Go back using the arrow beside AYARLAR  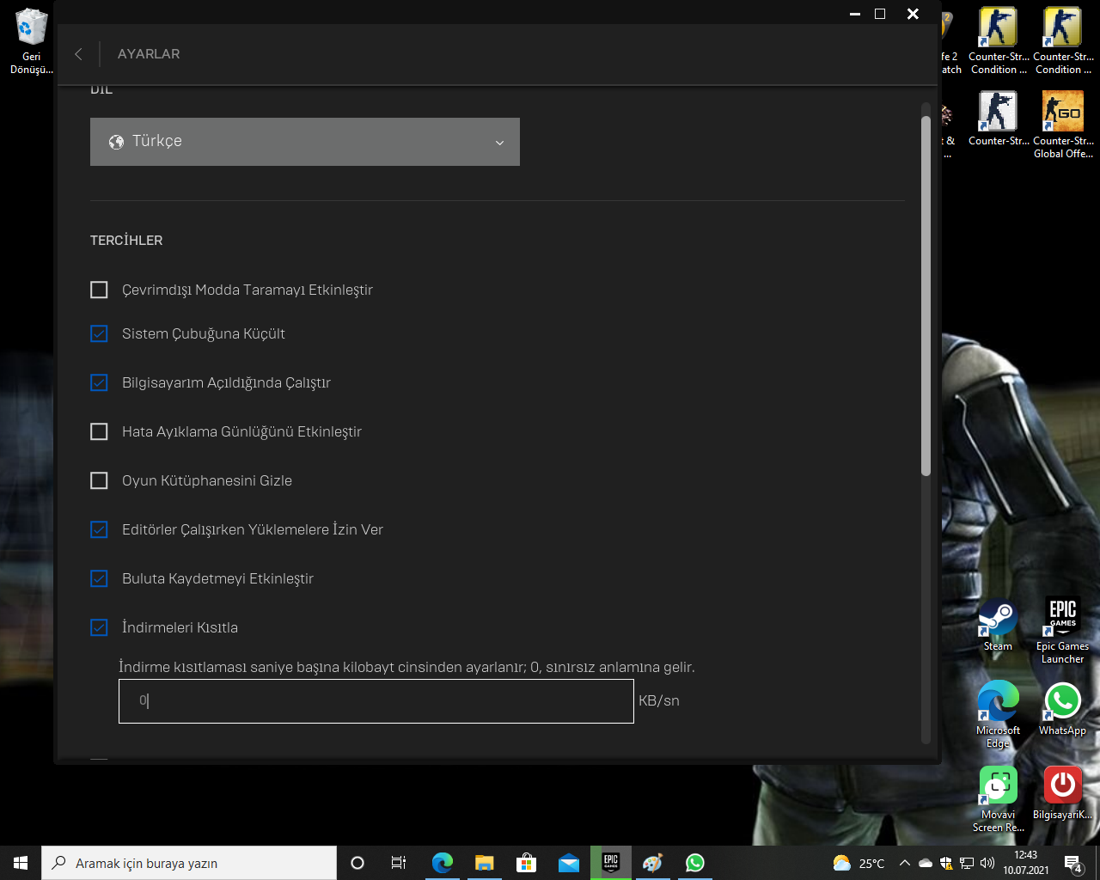pyautogui.click(x=78, y=54)
